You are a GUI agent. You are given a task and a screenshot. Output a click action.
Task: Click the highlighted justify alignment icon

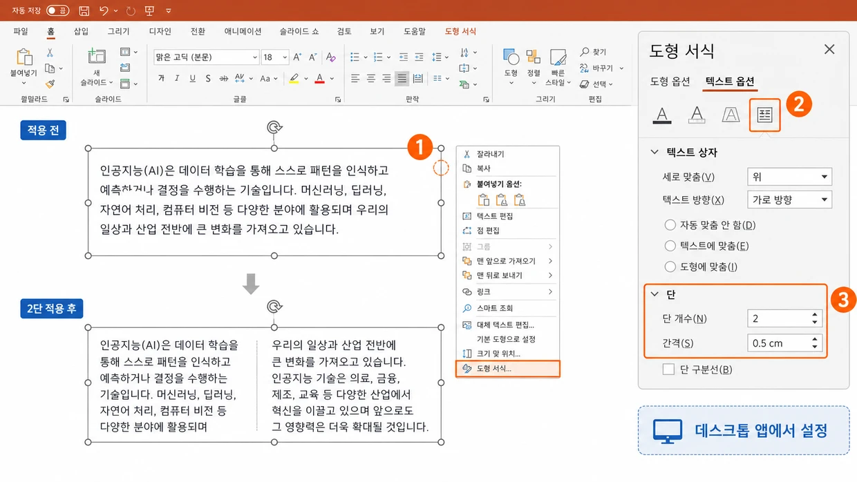click(x=402, y=78)
